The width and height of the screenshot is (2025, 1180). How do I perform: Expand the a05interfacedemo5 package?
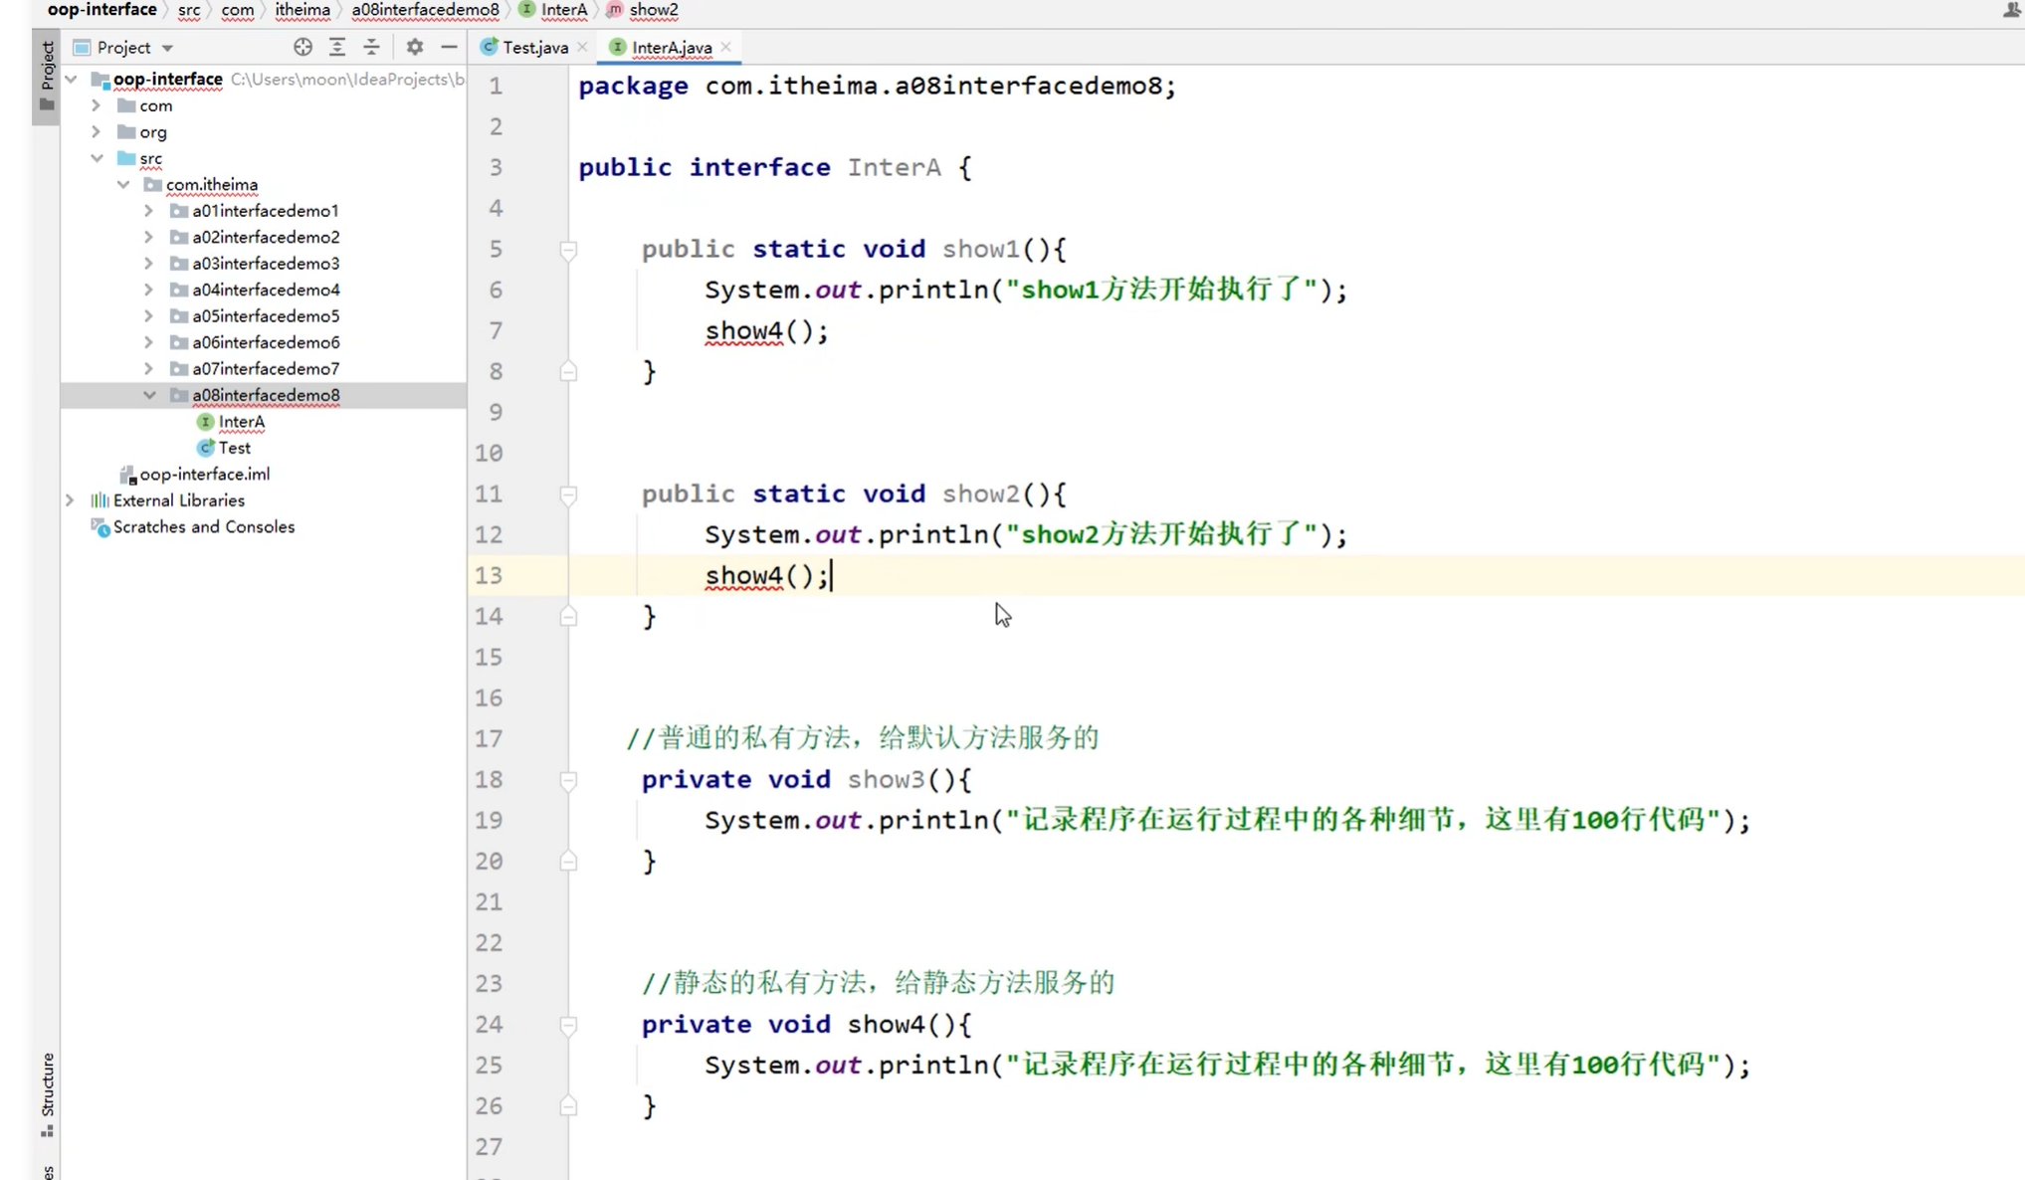click(x=148, y=316)
